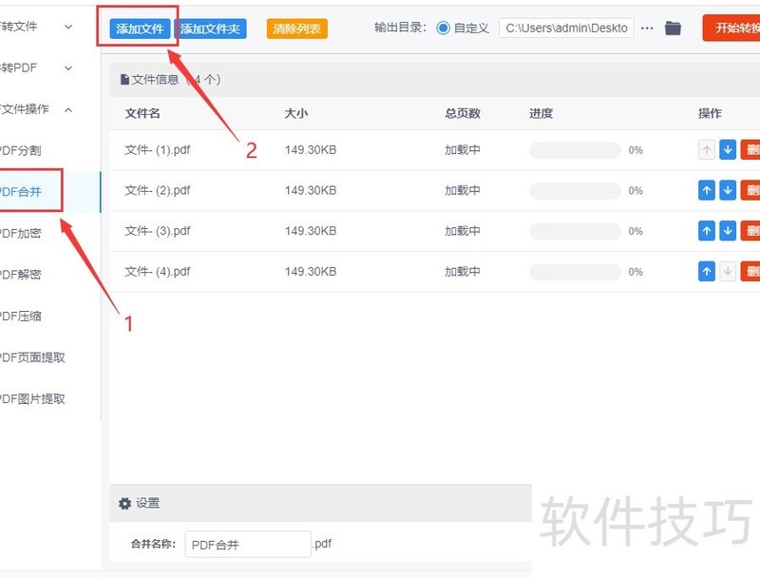760x578 pixels.
Task: Collapse the 文件操作 sidebar section
Action: pyautogui.click(x=68, y=109)
